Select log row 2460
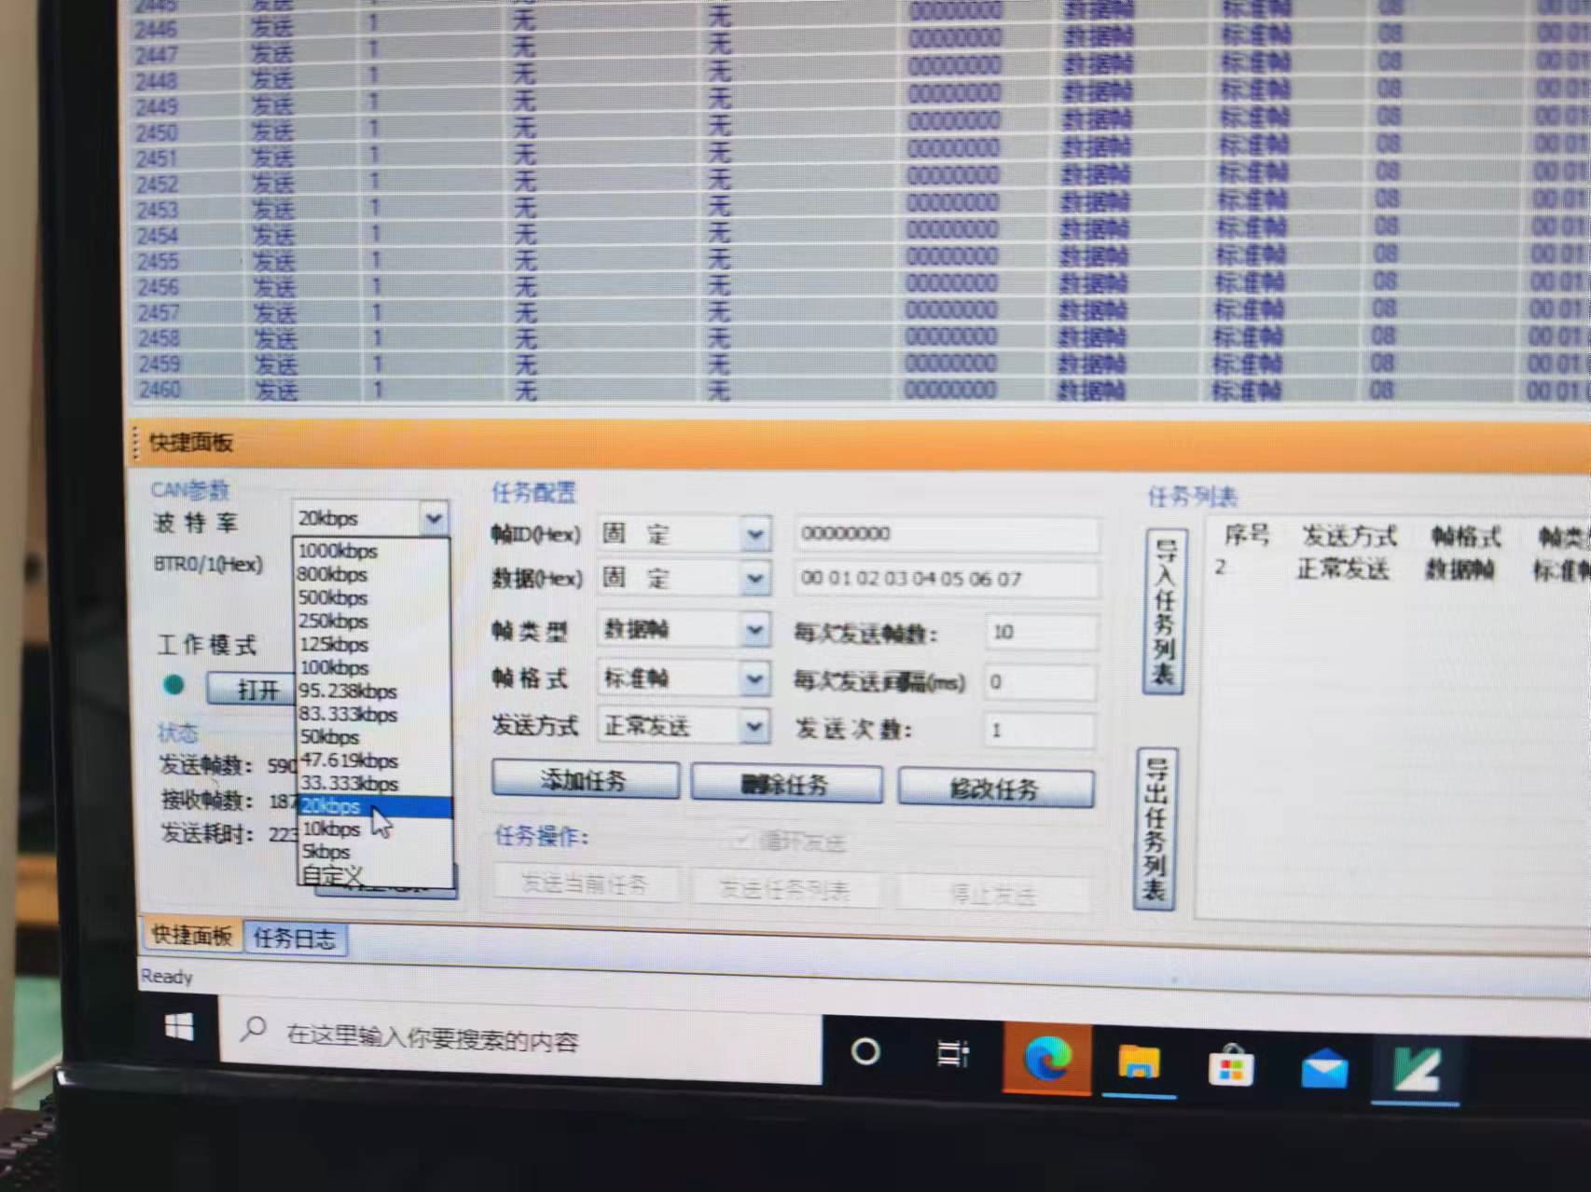Viewport: 1591px width, 1192px height. [x=858, y=390]
